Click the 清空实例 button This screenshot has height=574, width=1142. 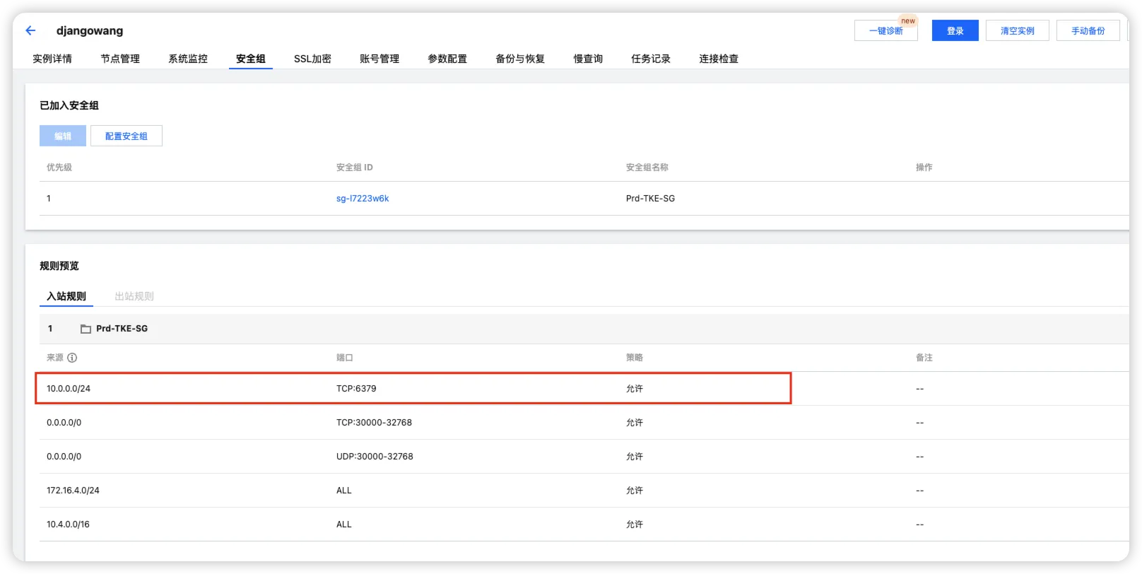point(1018,30)
